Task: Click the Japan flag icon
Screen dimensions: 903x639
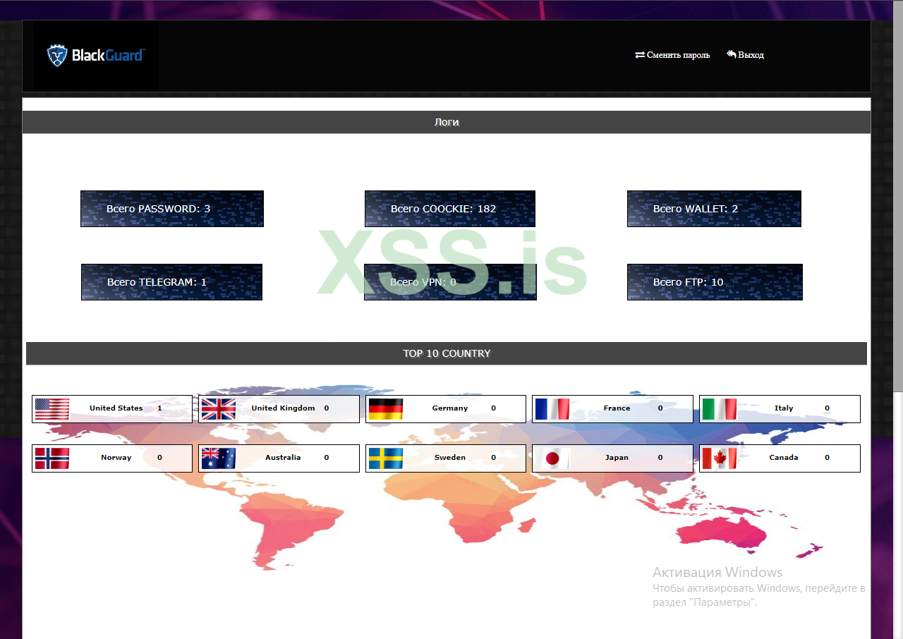Action: pyautogui.click(x=552, y=458)
